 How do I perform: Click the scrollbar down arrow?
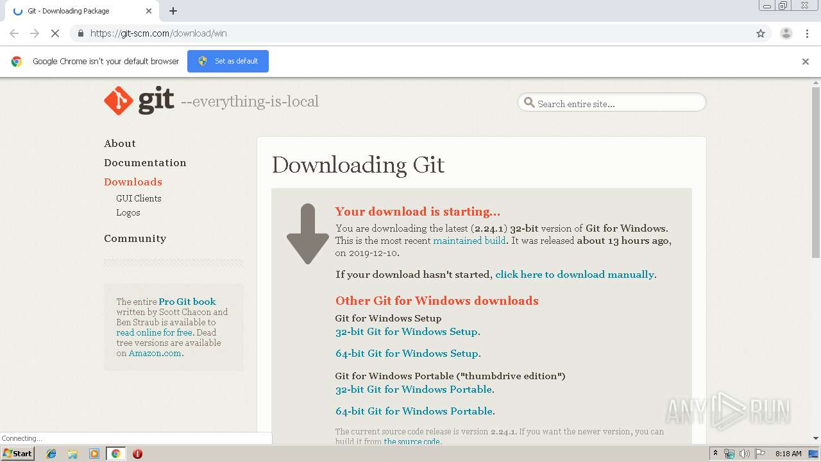(816, 438)
